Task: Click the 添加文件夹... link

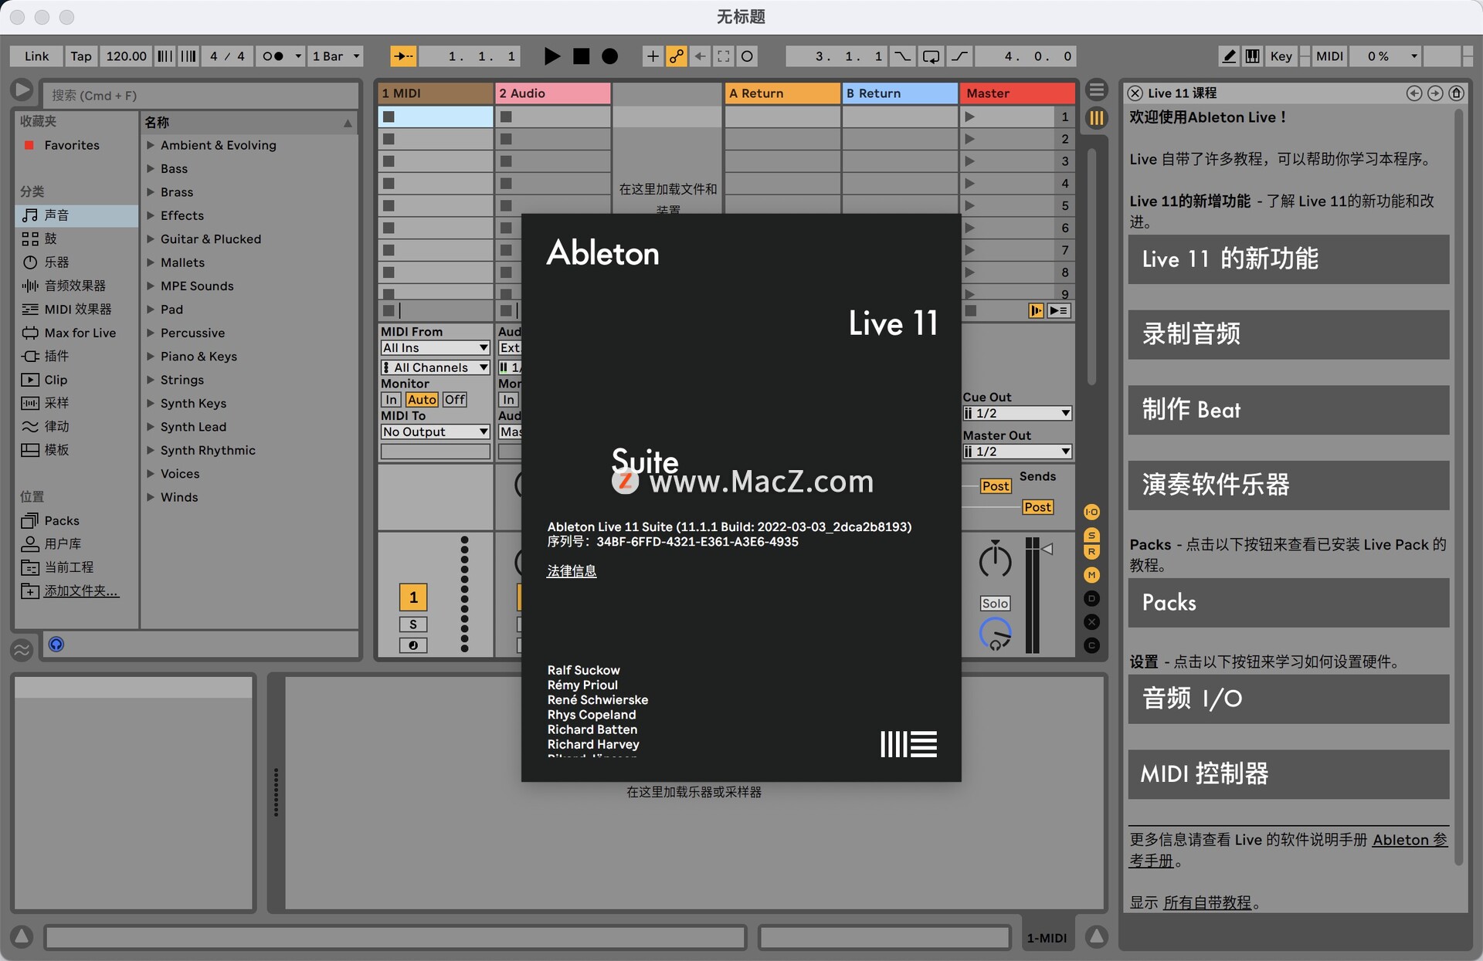Action: tap(81, 591)
